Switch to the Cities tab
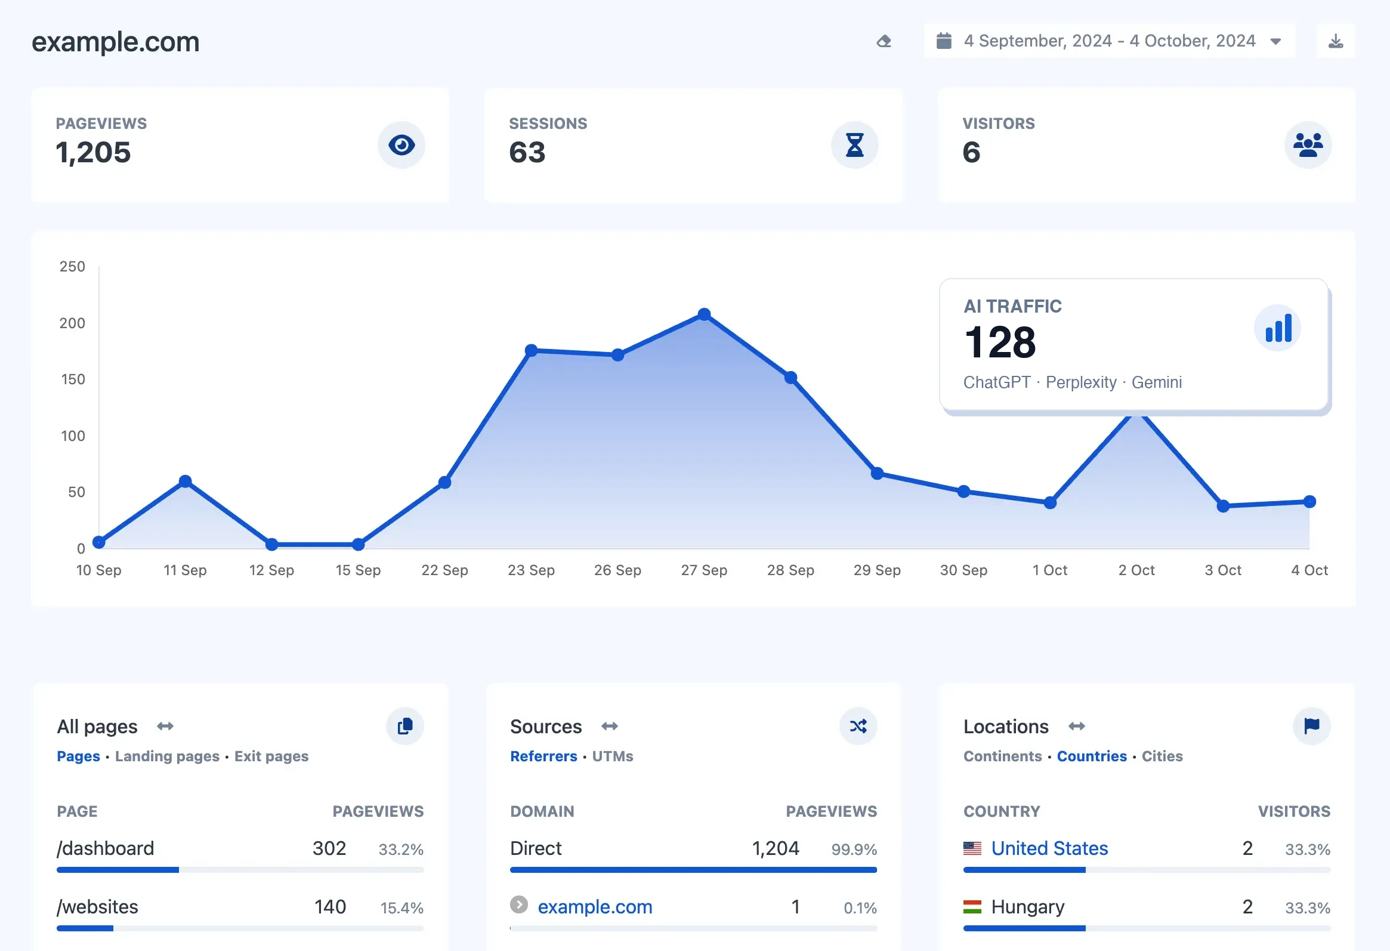Image resolution: width=1390 pixels, height=951 pixels. (1162, 756)
